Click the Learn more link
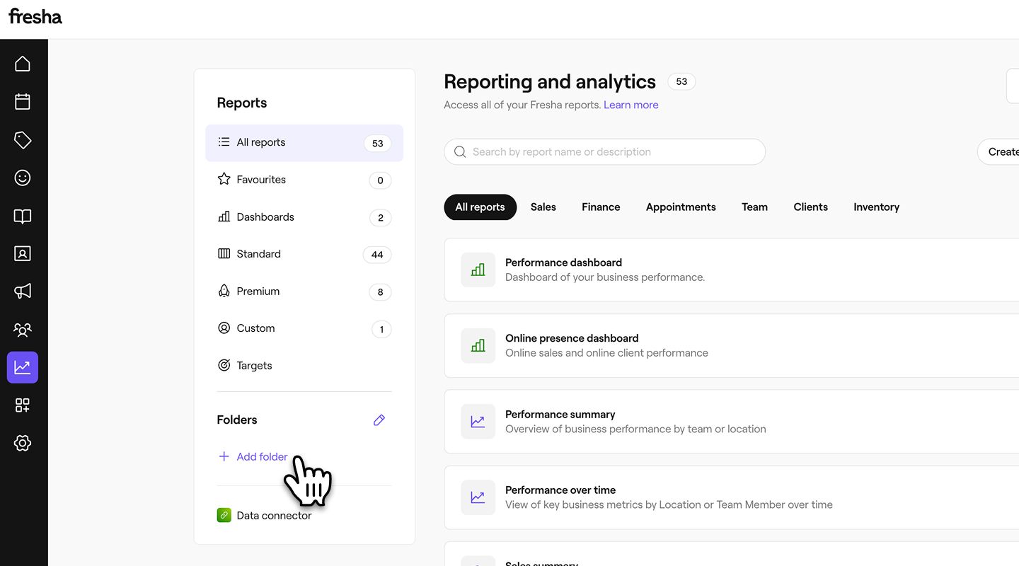The width and height of the screenshot is (1019, 566). pyautogui.click(x=631, y=105)
